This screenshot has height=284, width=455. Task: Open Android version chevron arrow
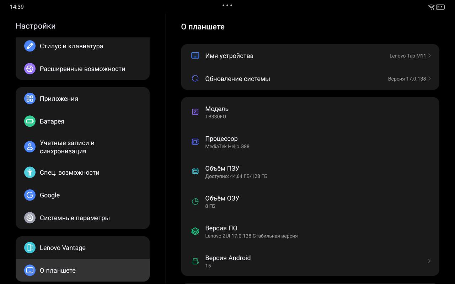coord(429,261)
